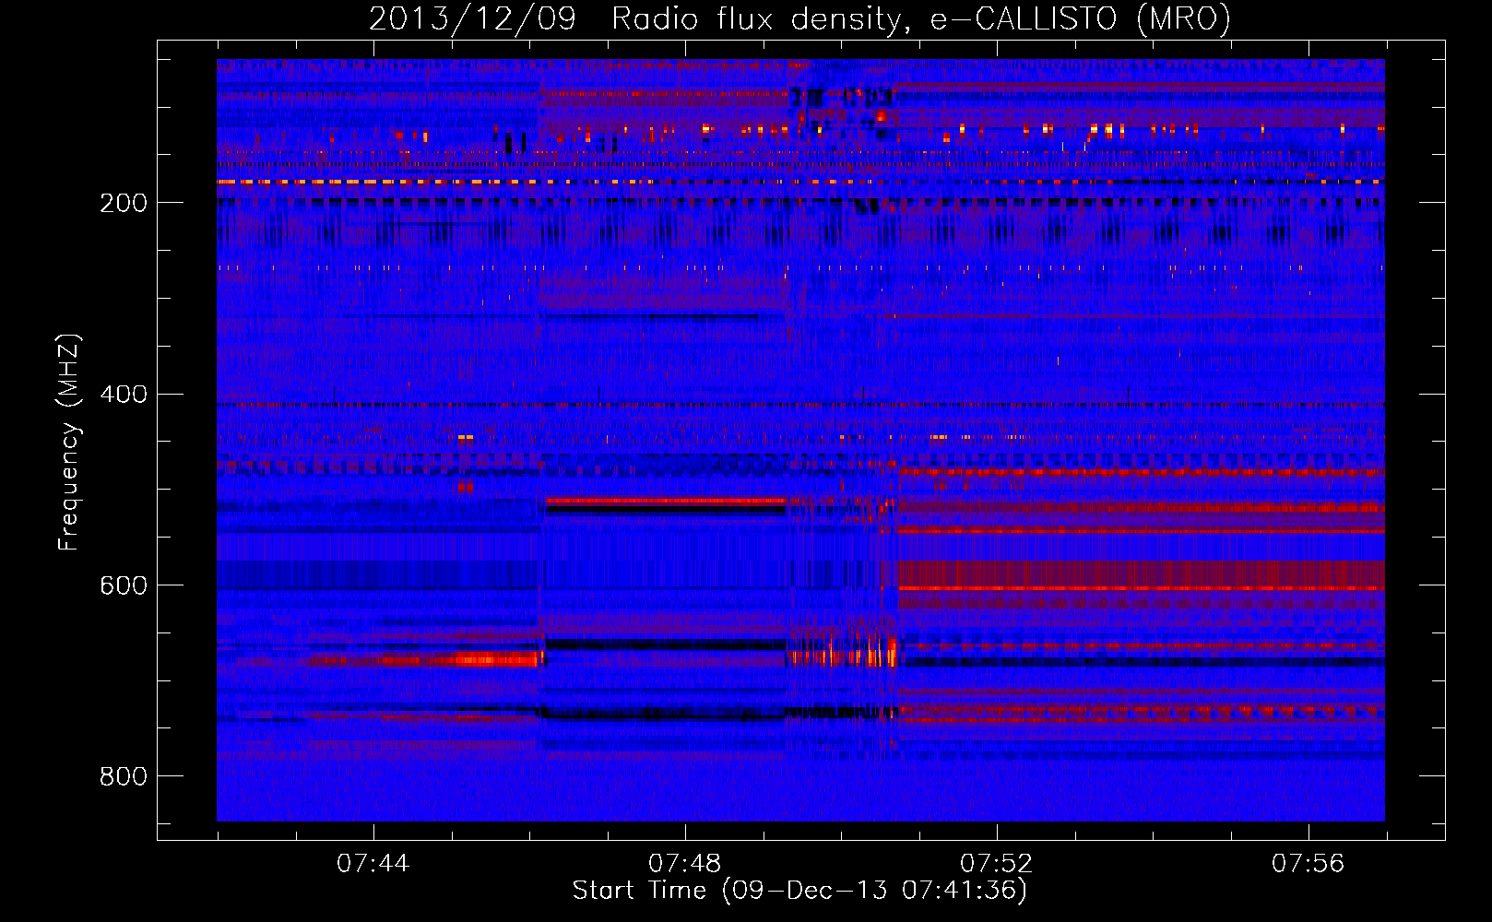The width and height of the screenshot is (1492, 922).
Task: Click the '600' frequency tick label
Action: 124,585
